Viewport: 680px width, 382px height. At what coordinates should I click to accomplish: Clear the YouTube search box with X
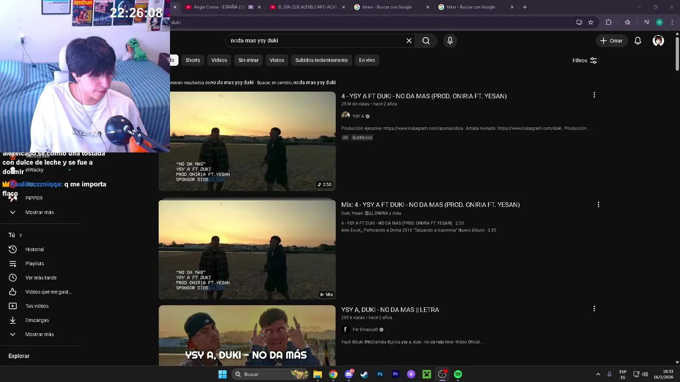(x=409, y=41)
